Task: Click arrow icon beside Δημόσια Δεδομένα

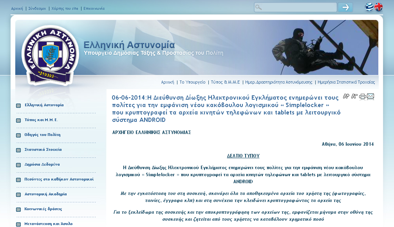Action: (18, 165)
